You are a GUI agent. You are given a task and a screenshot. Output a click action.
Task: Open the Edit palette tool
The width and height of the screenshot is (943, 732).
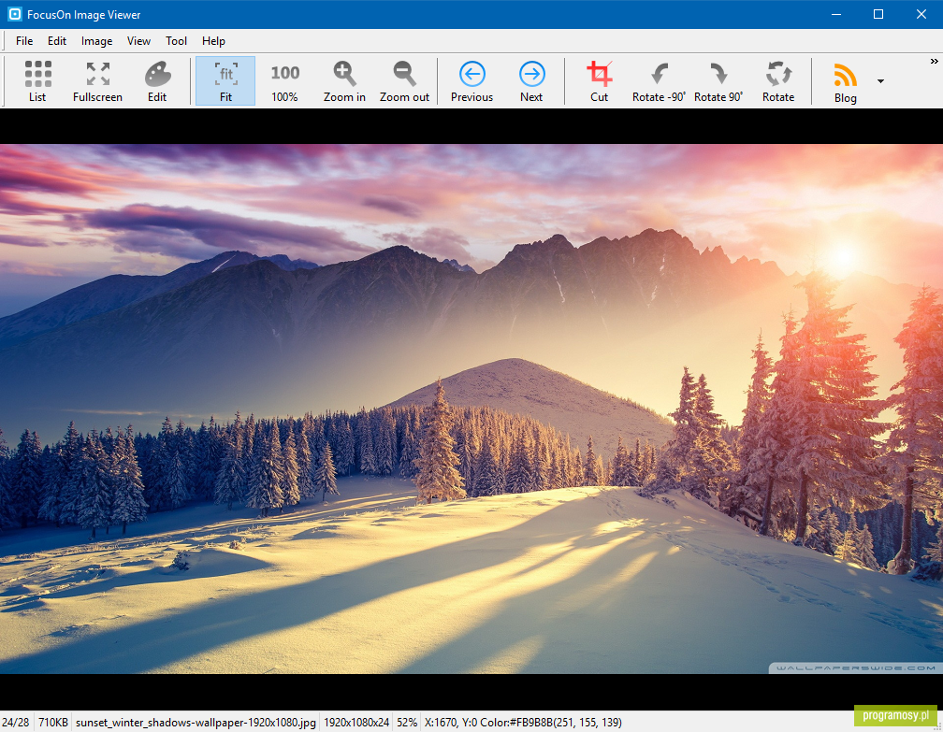click(x=157, y=81)
